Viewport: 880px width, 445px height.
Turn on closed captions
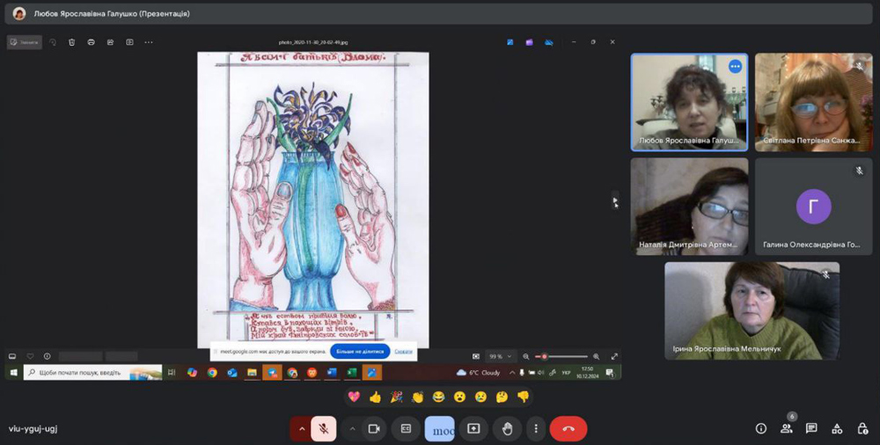[406, 428]
